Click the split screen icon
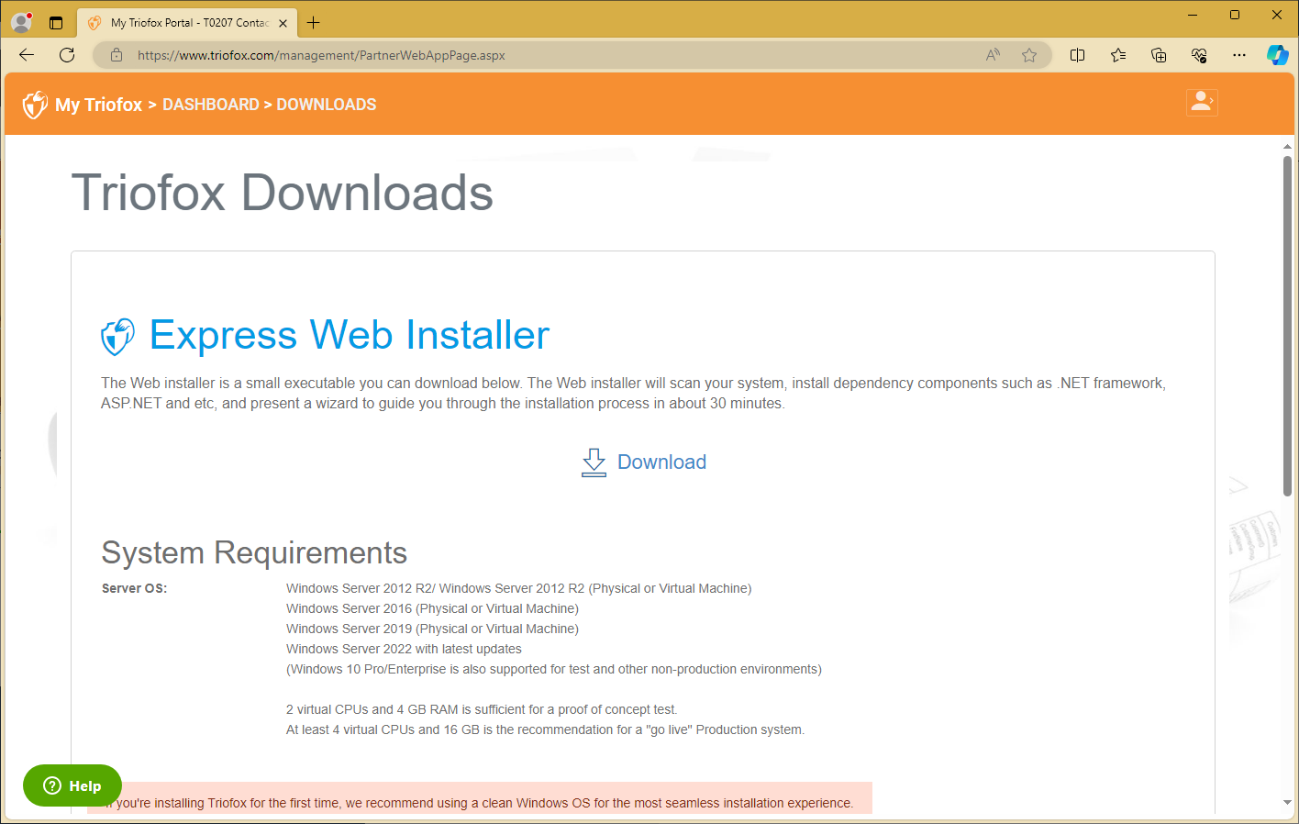Image resolution: width=1299 pixels, height=824 pixels. click(1078, 54)
